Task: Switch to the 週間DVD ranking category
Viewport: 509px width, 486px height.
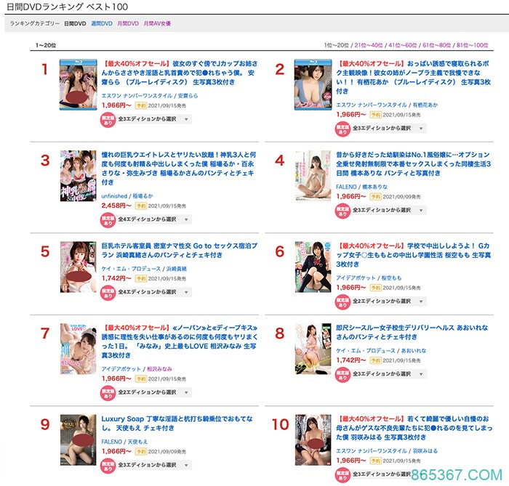Action: (102, 24)
